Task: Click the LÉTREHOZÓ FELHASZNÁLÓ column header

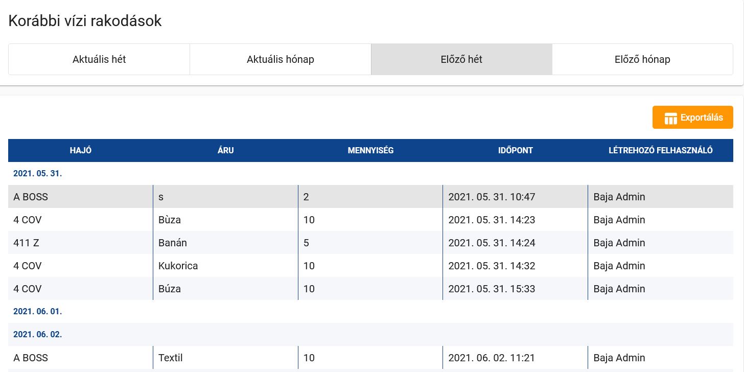Action: (x=660, y=151)
